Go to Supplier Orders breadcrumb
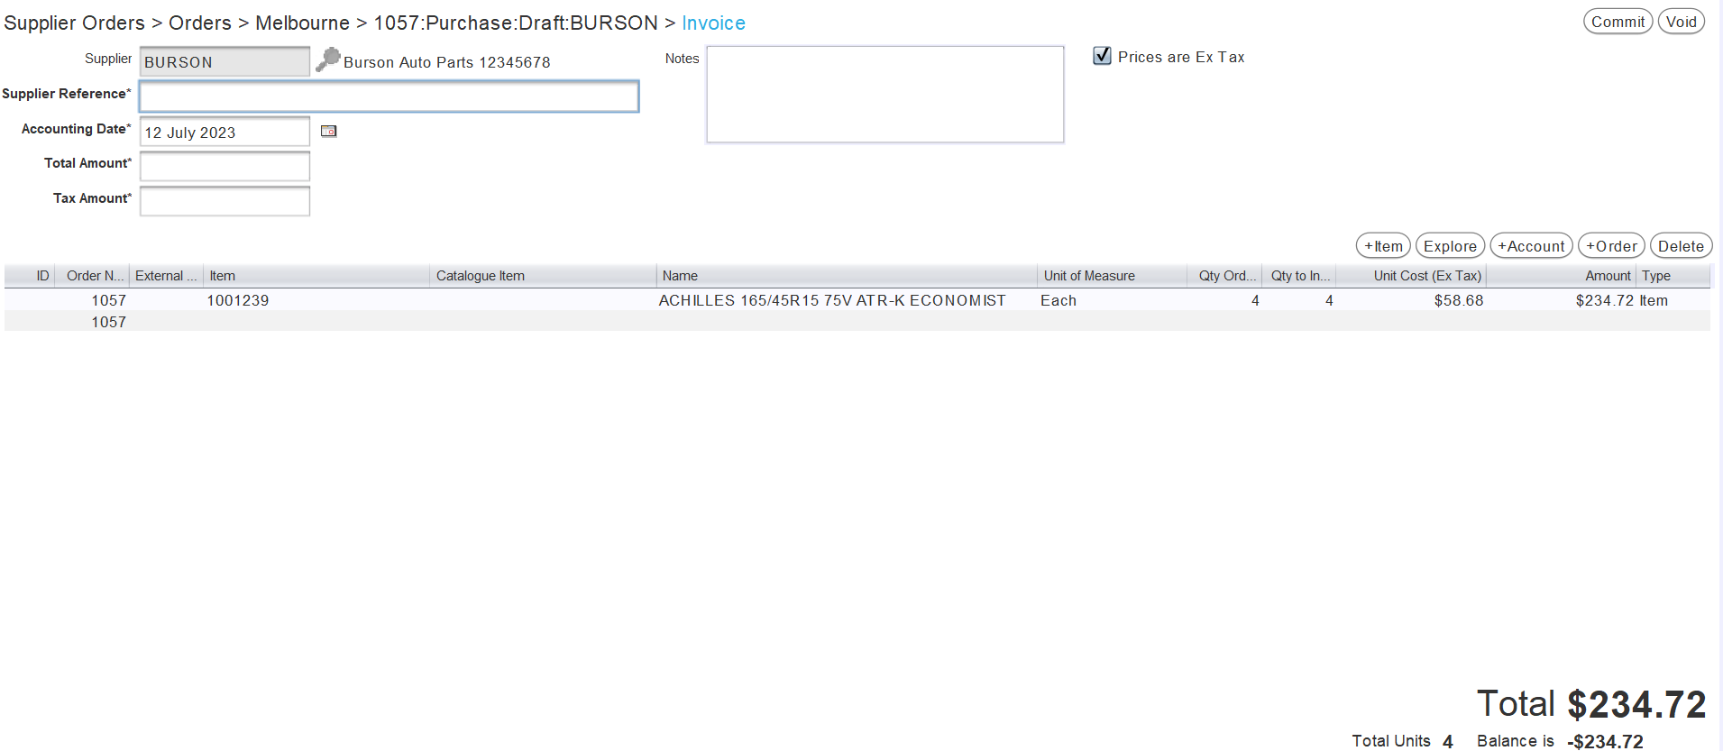Viewport: 1723px width, 751px height. pyautogui.click(x=74, y=23)
